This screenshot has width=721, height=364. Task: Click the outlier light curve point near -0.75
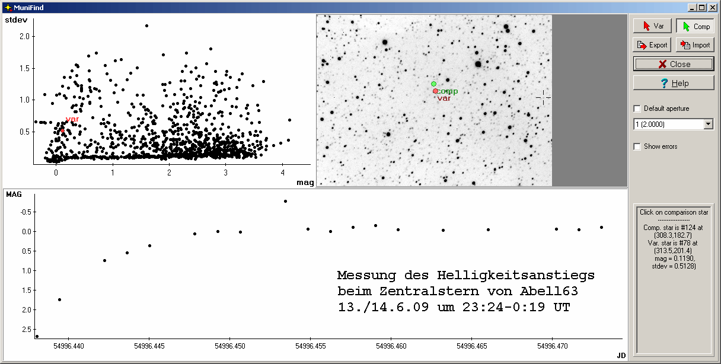(x=285, y=201)
